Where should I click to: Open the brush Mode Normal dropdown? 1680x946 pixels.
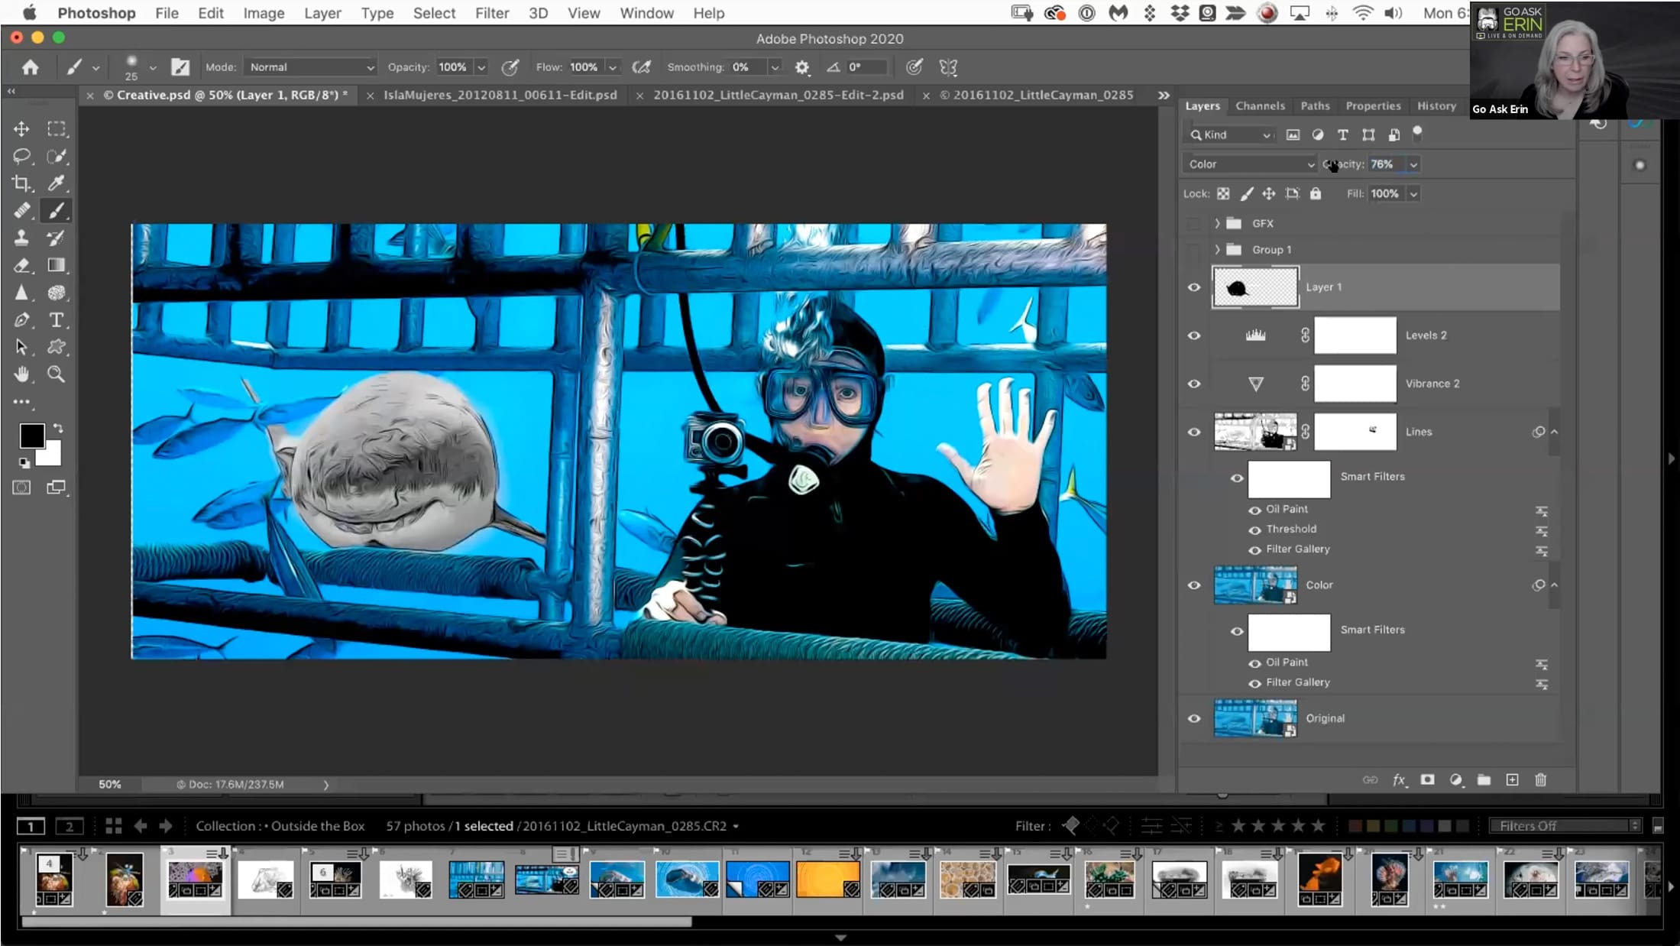coord(311,67)
